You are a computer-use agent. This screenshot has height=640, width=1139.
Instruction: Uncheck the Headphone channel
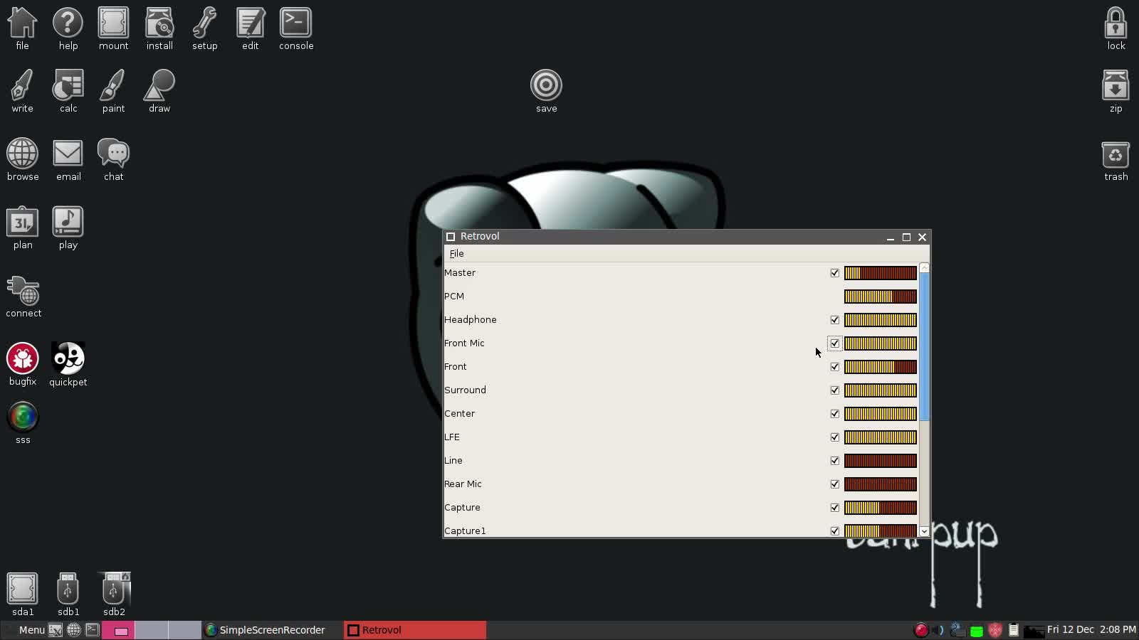click(x=834, y=320)
